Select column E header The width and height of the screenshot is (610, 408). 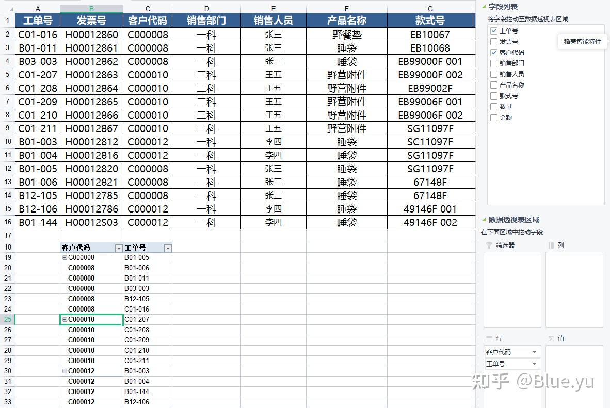[274, 9]
